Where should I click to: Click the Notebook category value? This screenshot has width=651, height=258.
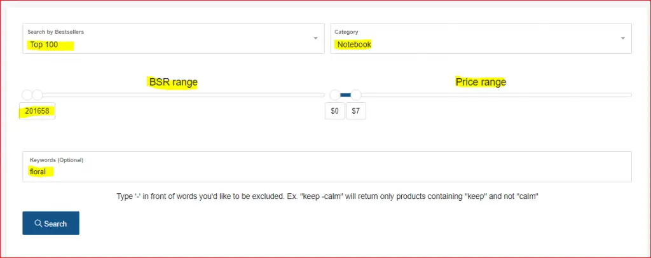[354, 44]
